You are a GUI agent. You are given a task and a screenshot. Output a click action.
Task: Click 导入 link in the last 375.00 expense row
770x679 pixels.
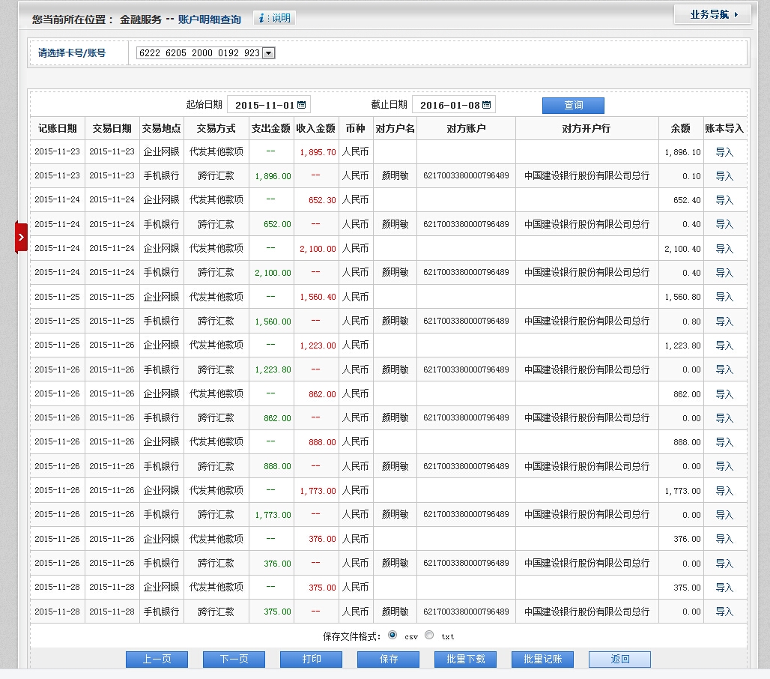[724, 612]
